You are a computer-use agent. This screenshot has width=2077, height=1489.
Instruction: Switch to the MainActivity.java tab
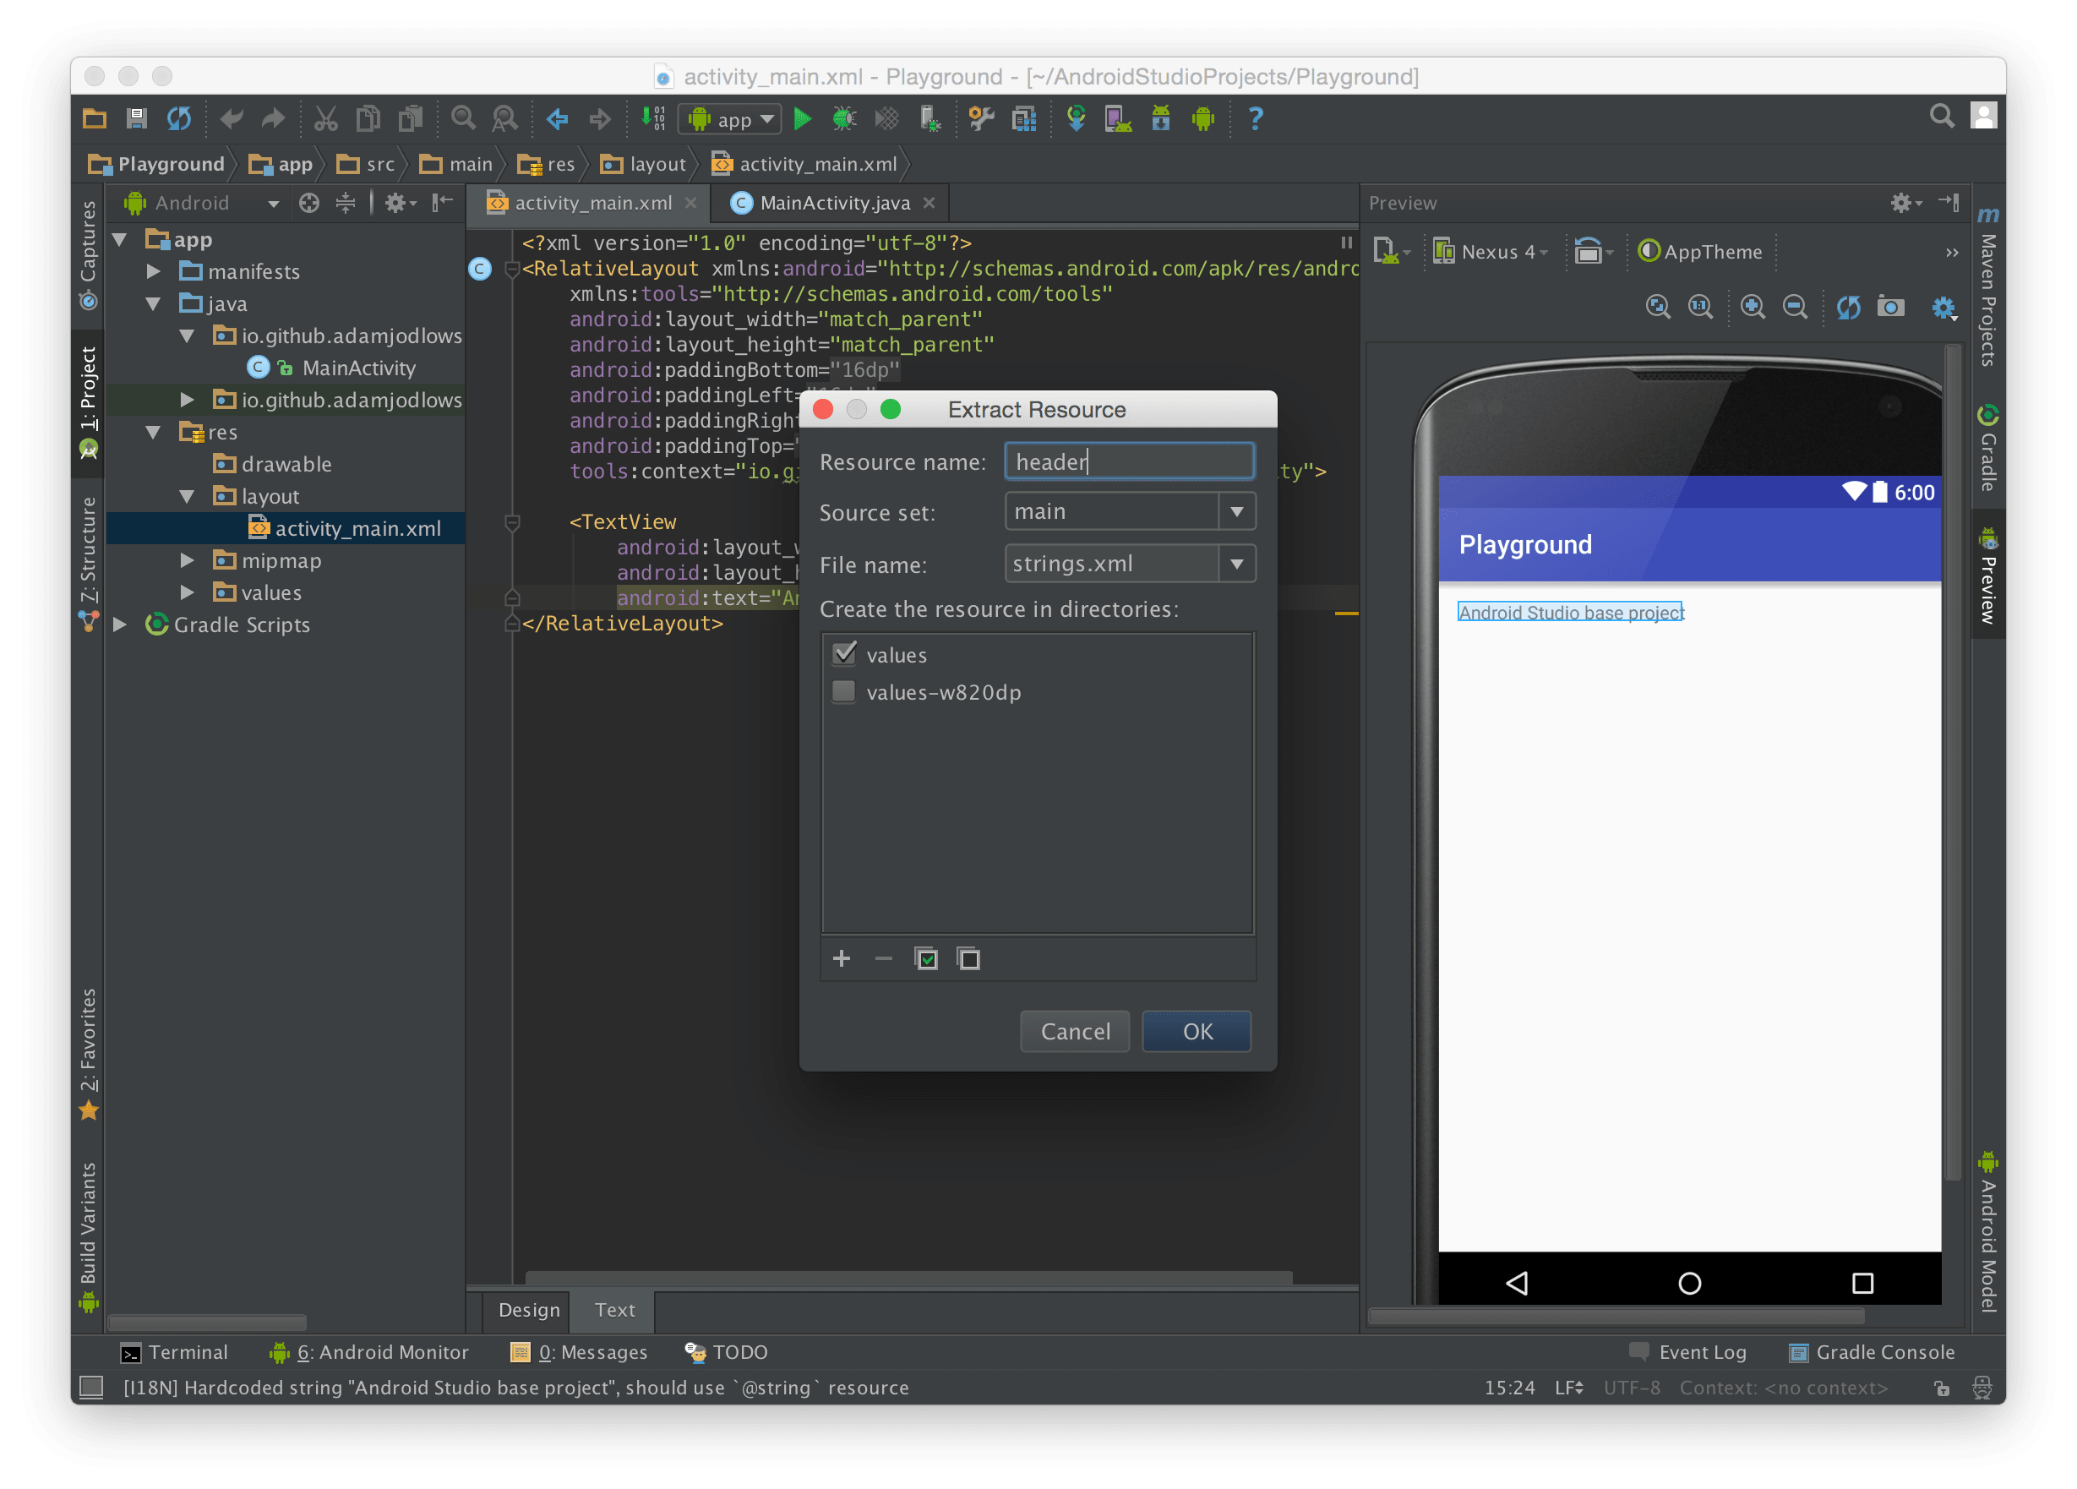tap(833, 204)
